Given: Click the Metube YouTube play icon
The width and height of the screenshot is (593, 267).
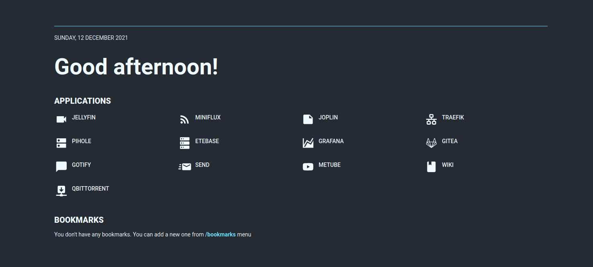Looking at the screenshot, I should pos(308,167).
